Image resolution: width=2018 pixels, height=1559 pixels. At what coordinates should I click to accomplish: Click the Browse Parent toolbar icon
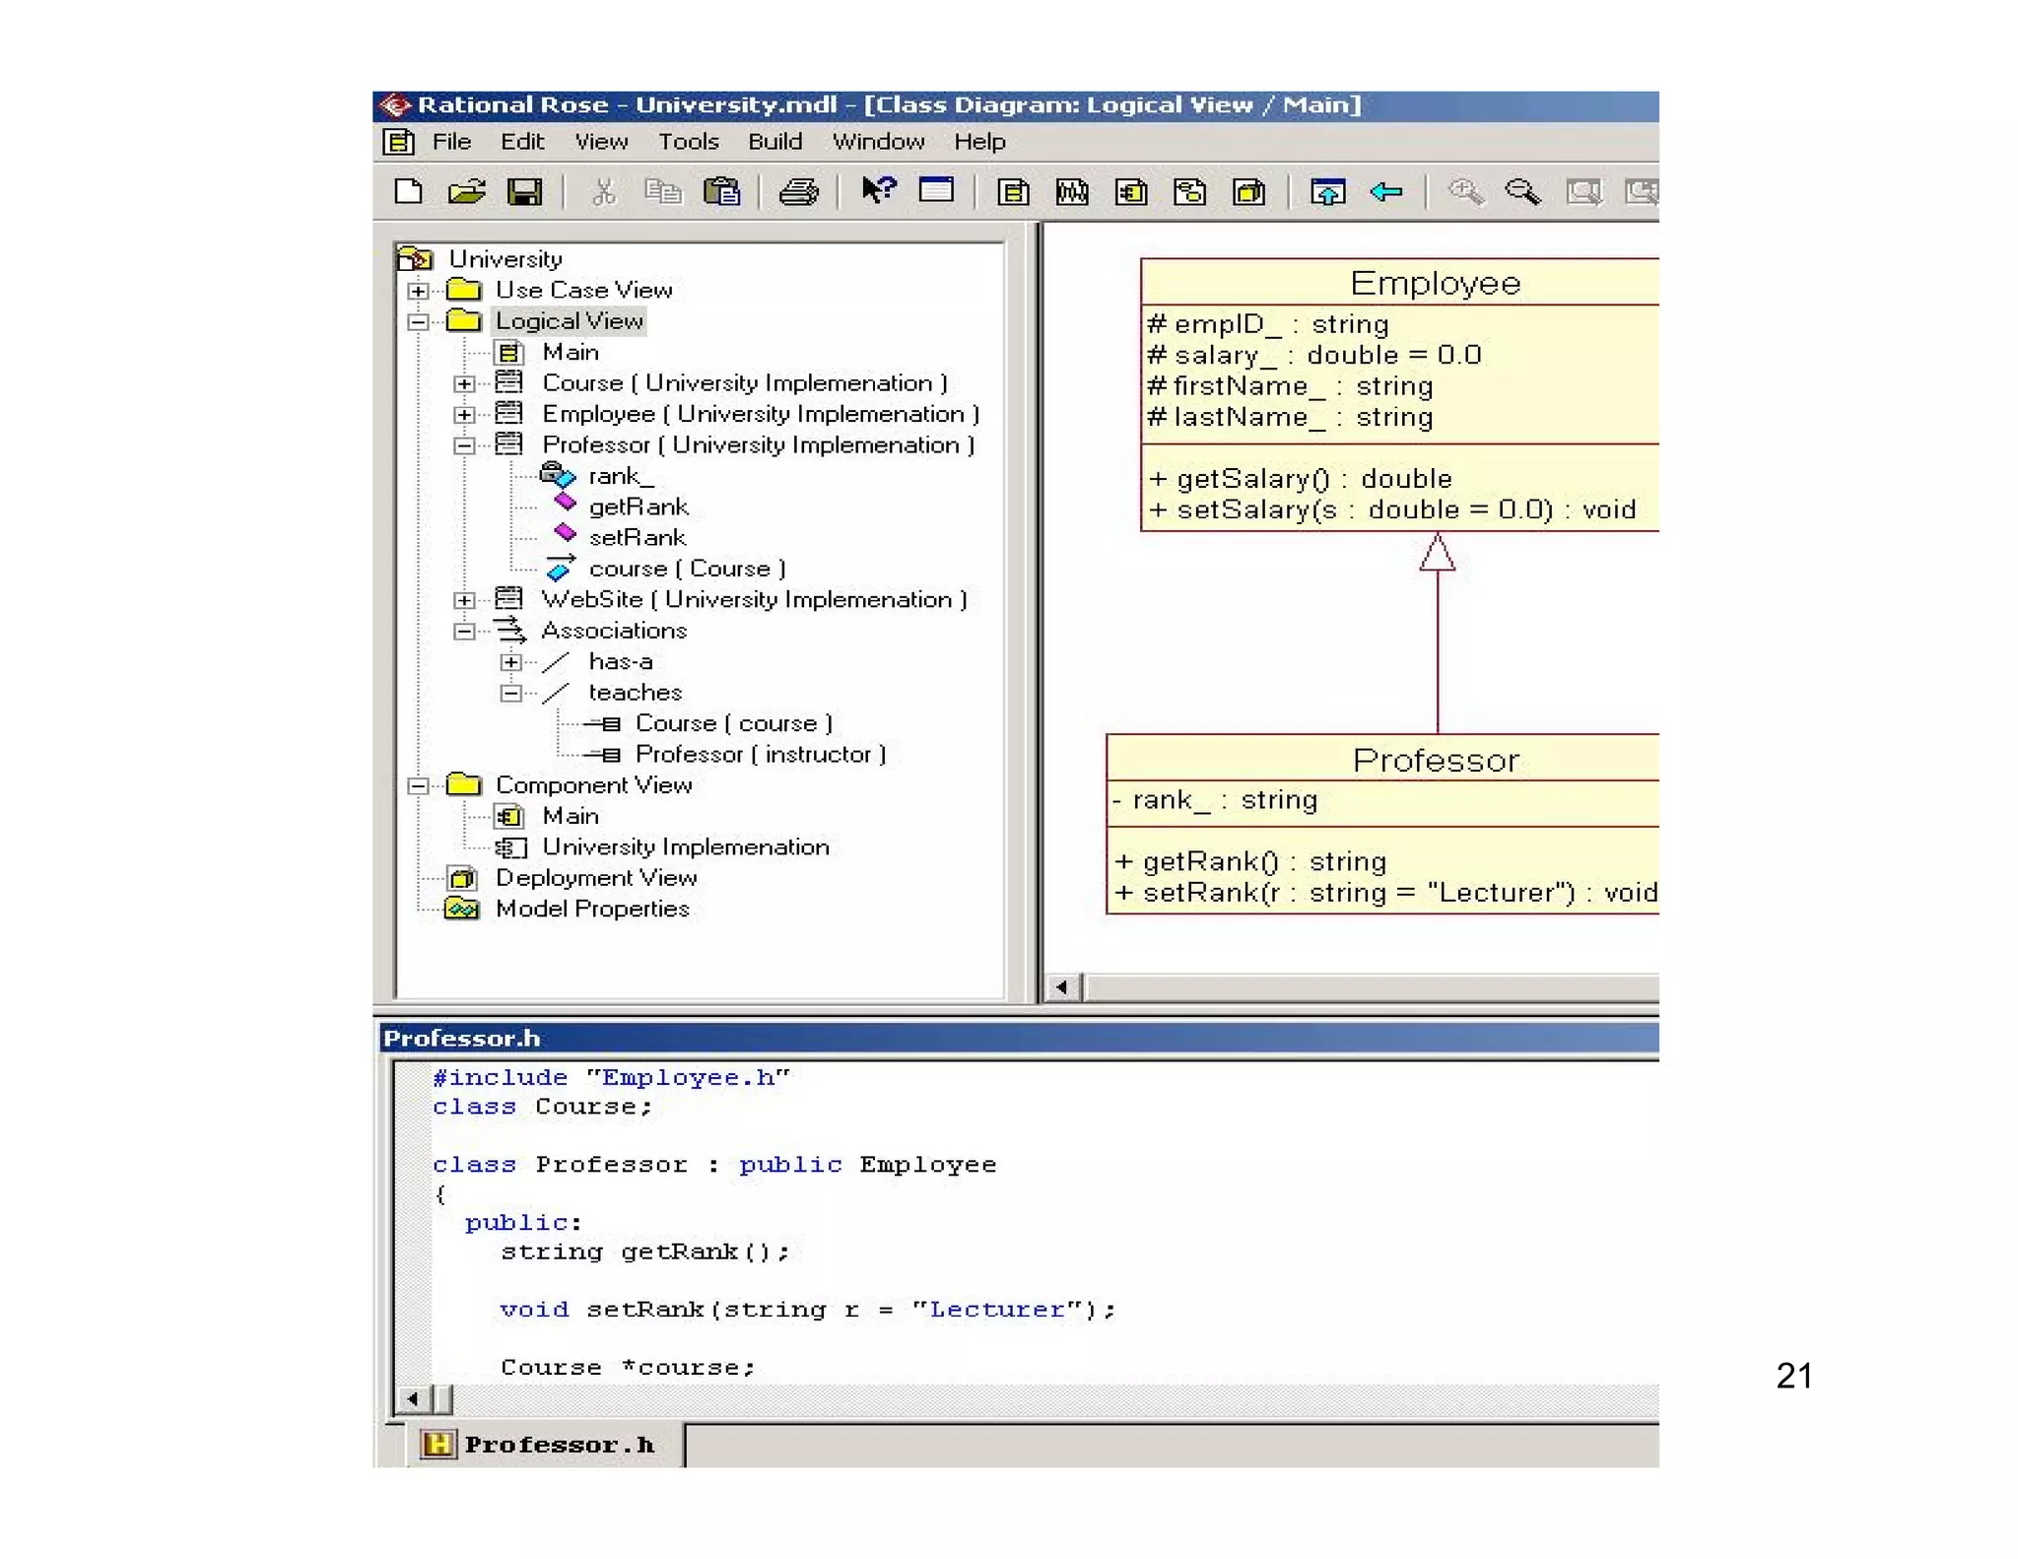pyautogui.click(x=1327, y=191)
